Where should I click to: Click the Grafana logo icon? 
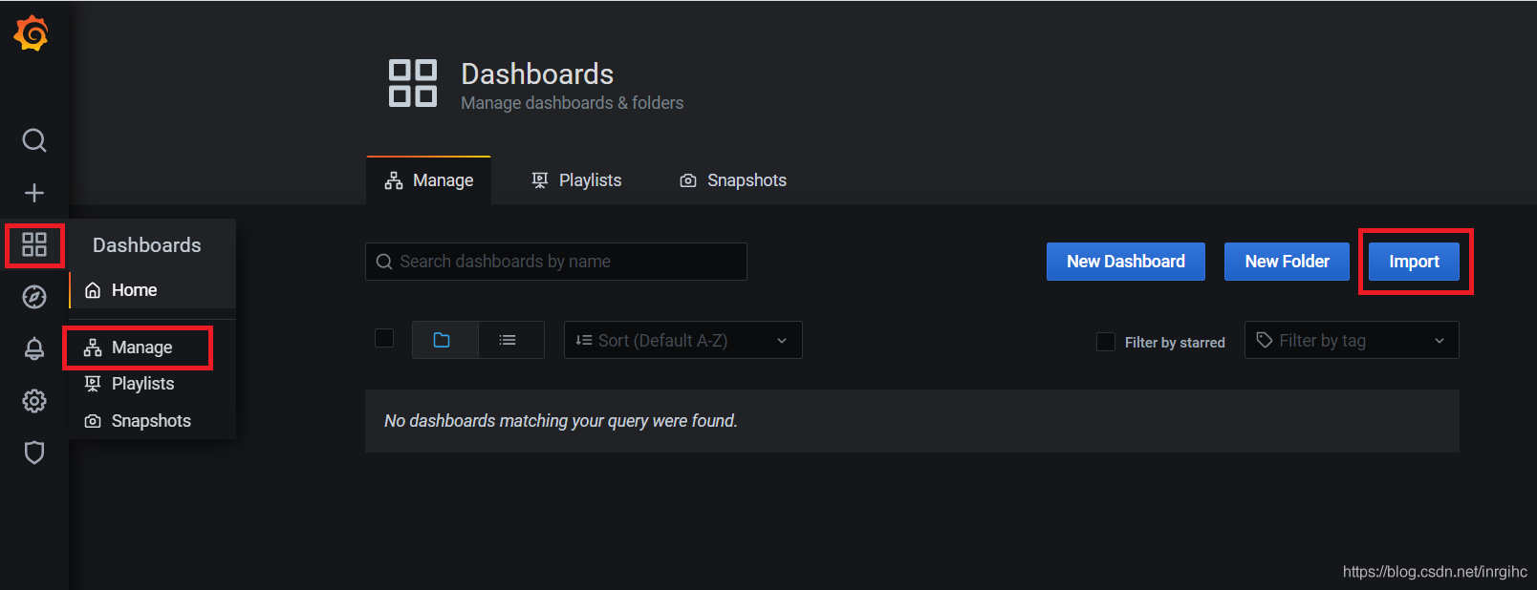tap(32, 33)
